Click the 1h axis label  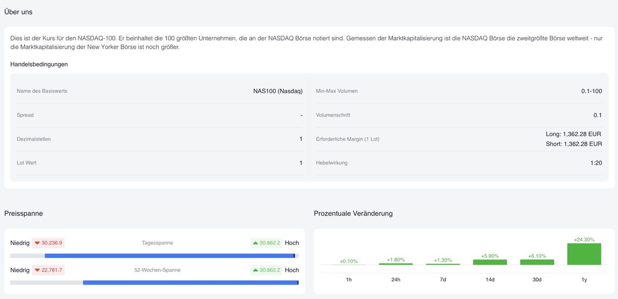pos(349,280)
